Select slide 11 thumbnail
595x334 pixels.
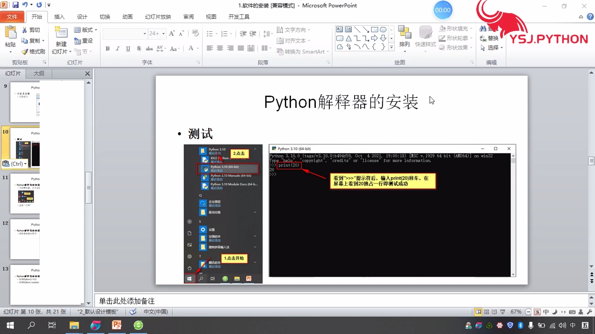25,193
